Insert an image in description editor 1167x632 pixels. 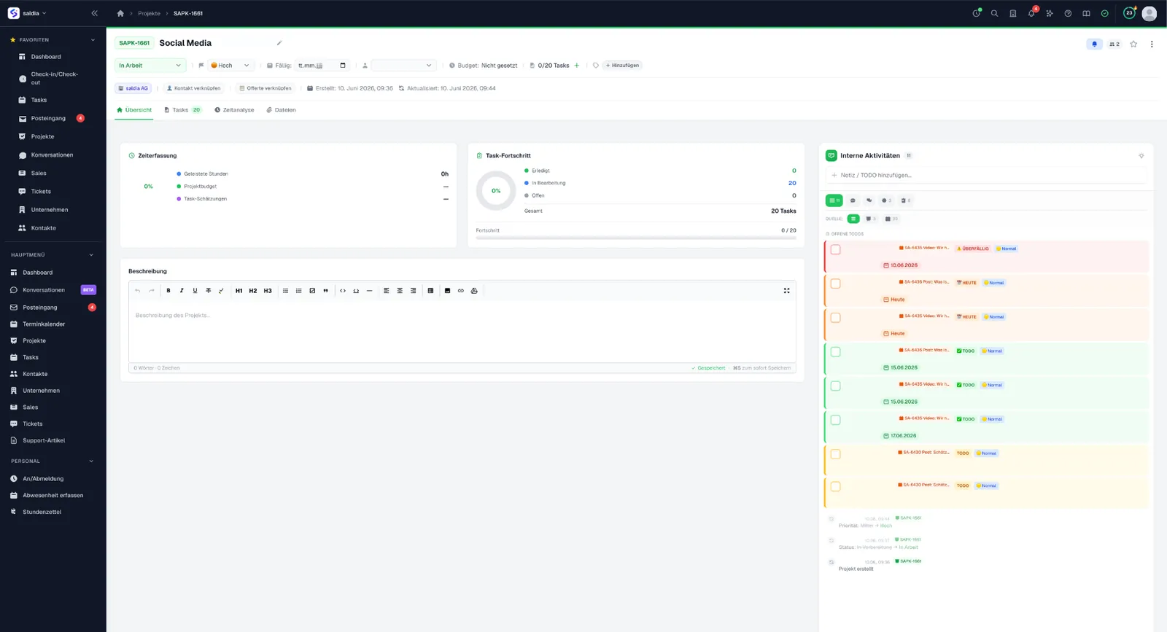(x=447, y=290)
